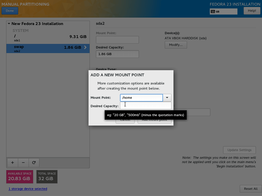Image resolution: width=262 pixels, height=196 pixels.
Task: Click the dialog's Desired Capacity input field
Action: point(146,106)
